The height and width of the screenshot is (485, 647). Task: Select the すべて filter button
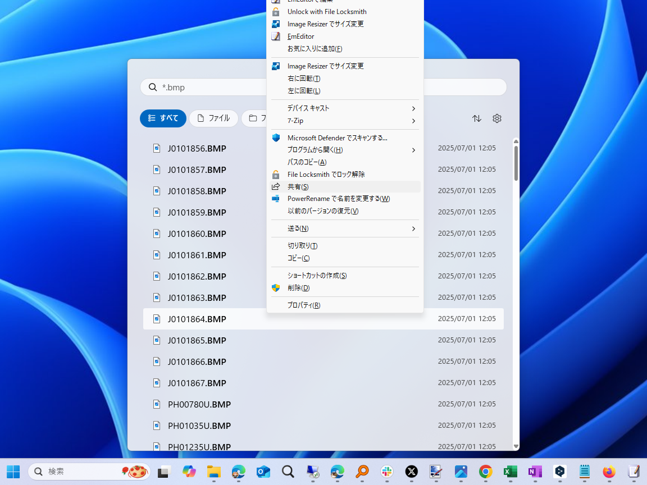pyautogui.click(x=163, y=118)
